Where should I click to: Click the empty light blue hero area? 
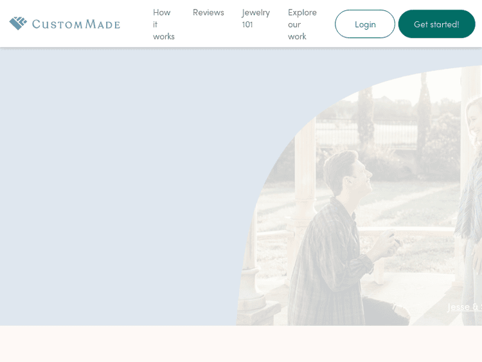click(x=116, y=186)
